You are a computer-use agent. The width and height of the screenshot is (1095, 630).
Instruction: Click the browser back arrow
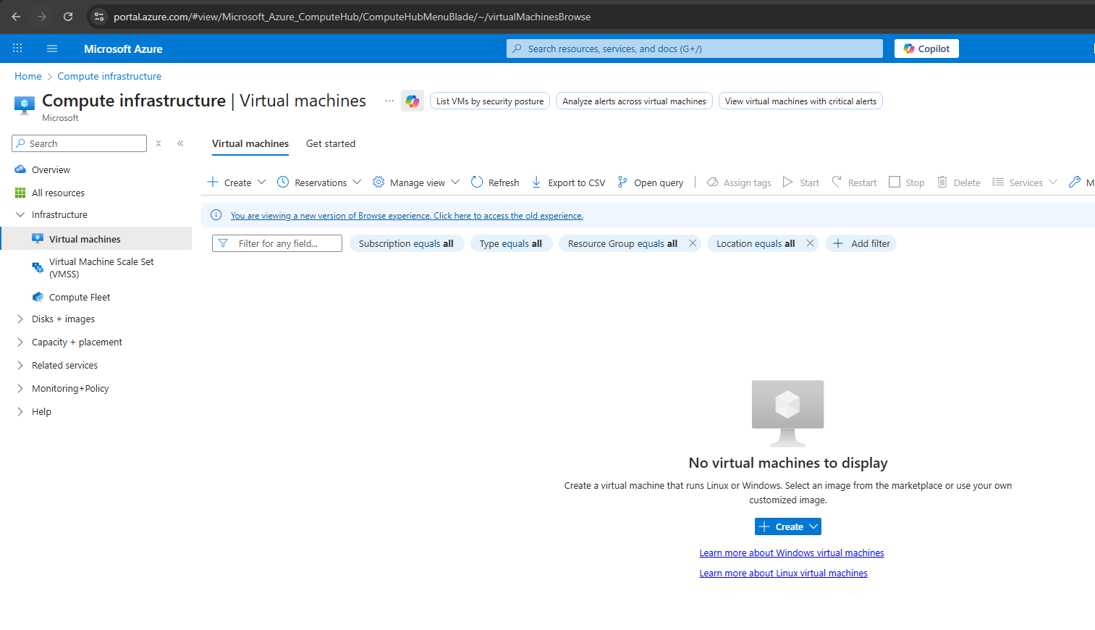click(16, 17)
